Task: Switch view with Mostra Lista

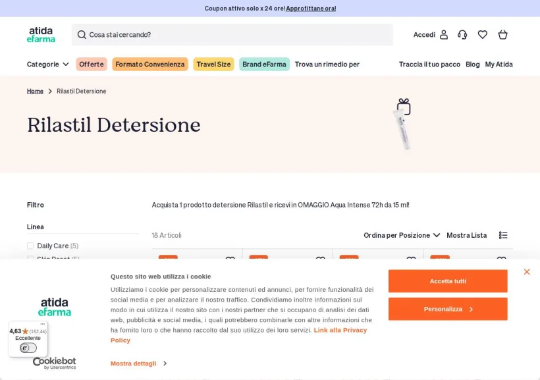Action: coord(467,235)
